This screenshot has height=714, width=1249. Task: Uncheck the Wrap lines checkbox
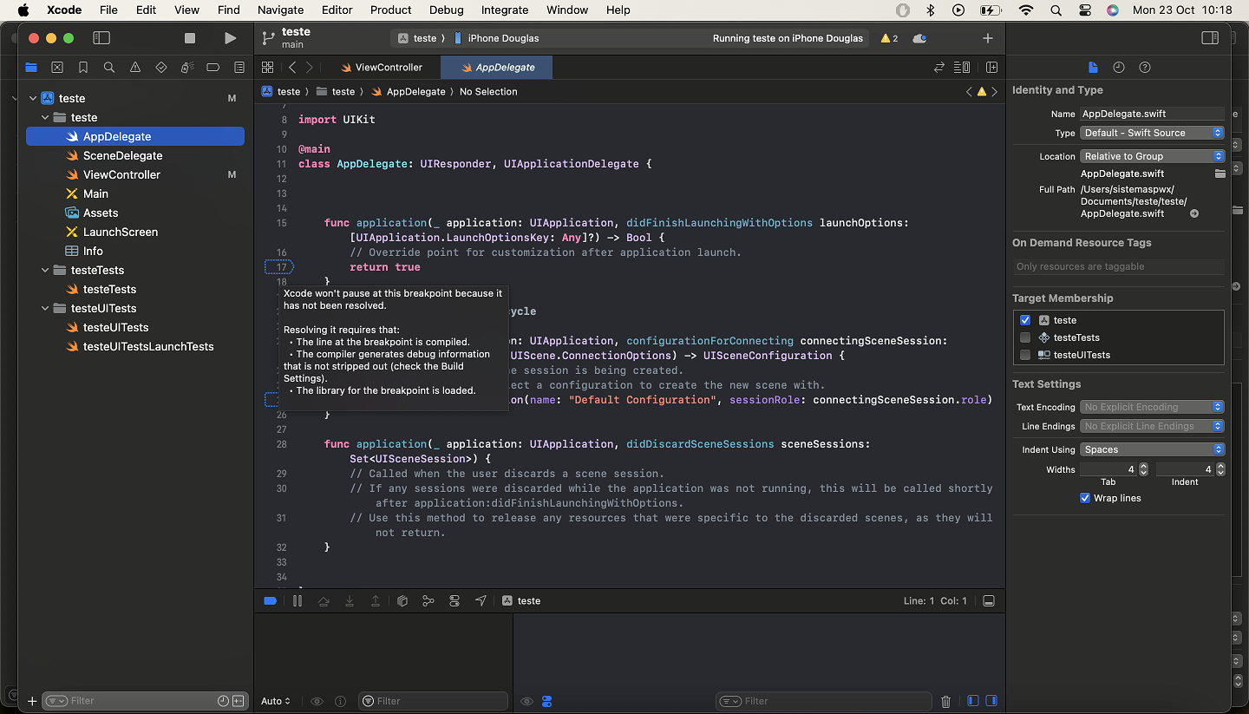[x=1085, y=498]
